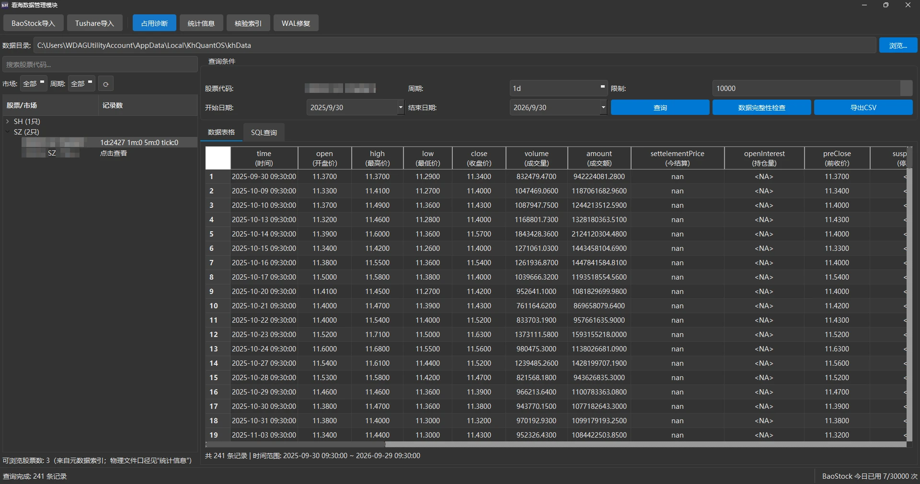Click the 股票/市场 column header
The height and width of the screenshot is (484, 920).
point(50,105)
